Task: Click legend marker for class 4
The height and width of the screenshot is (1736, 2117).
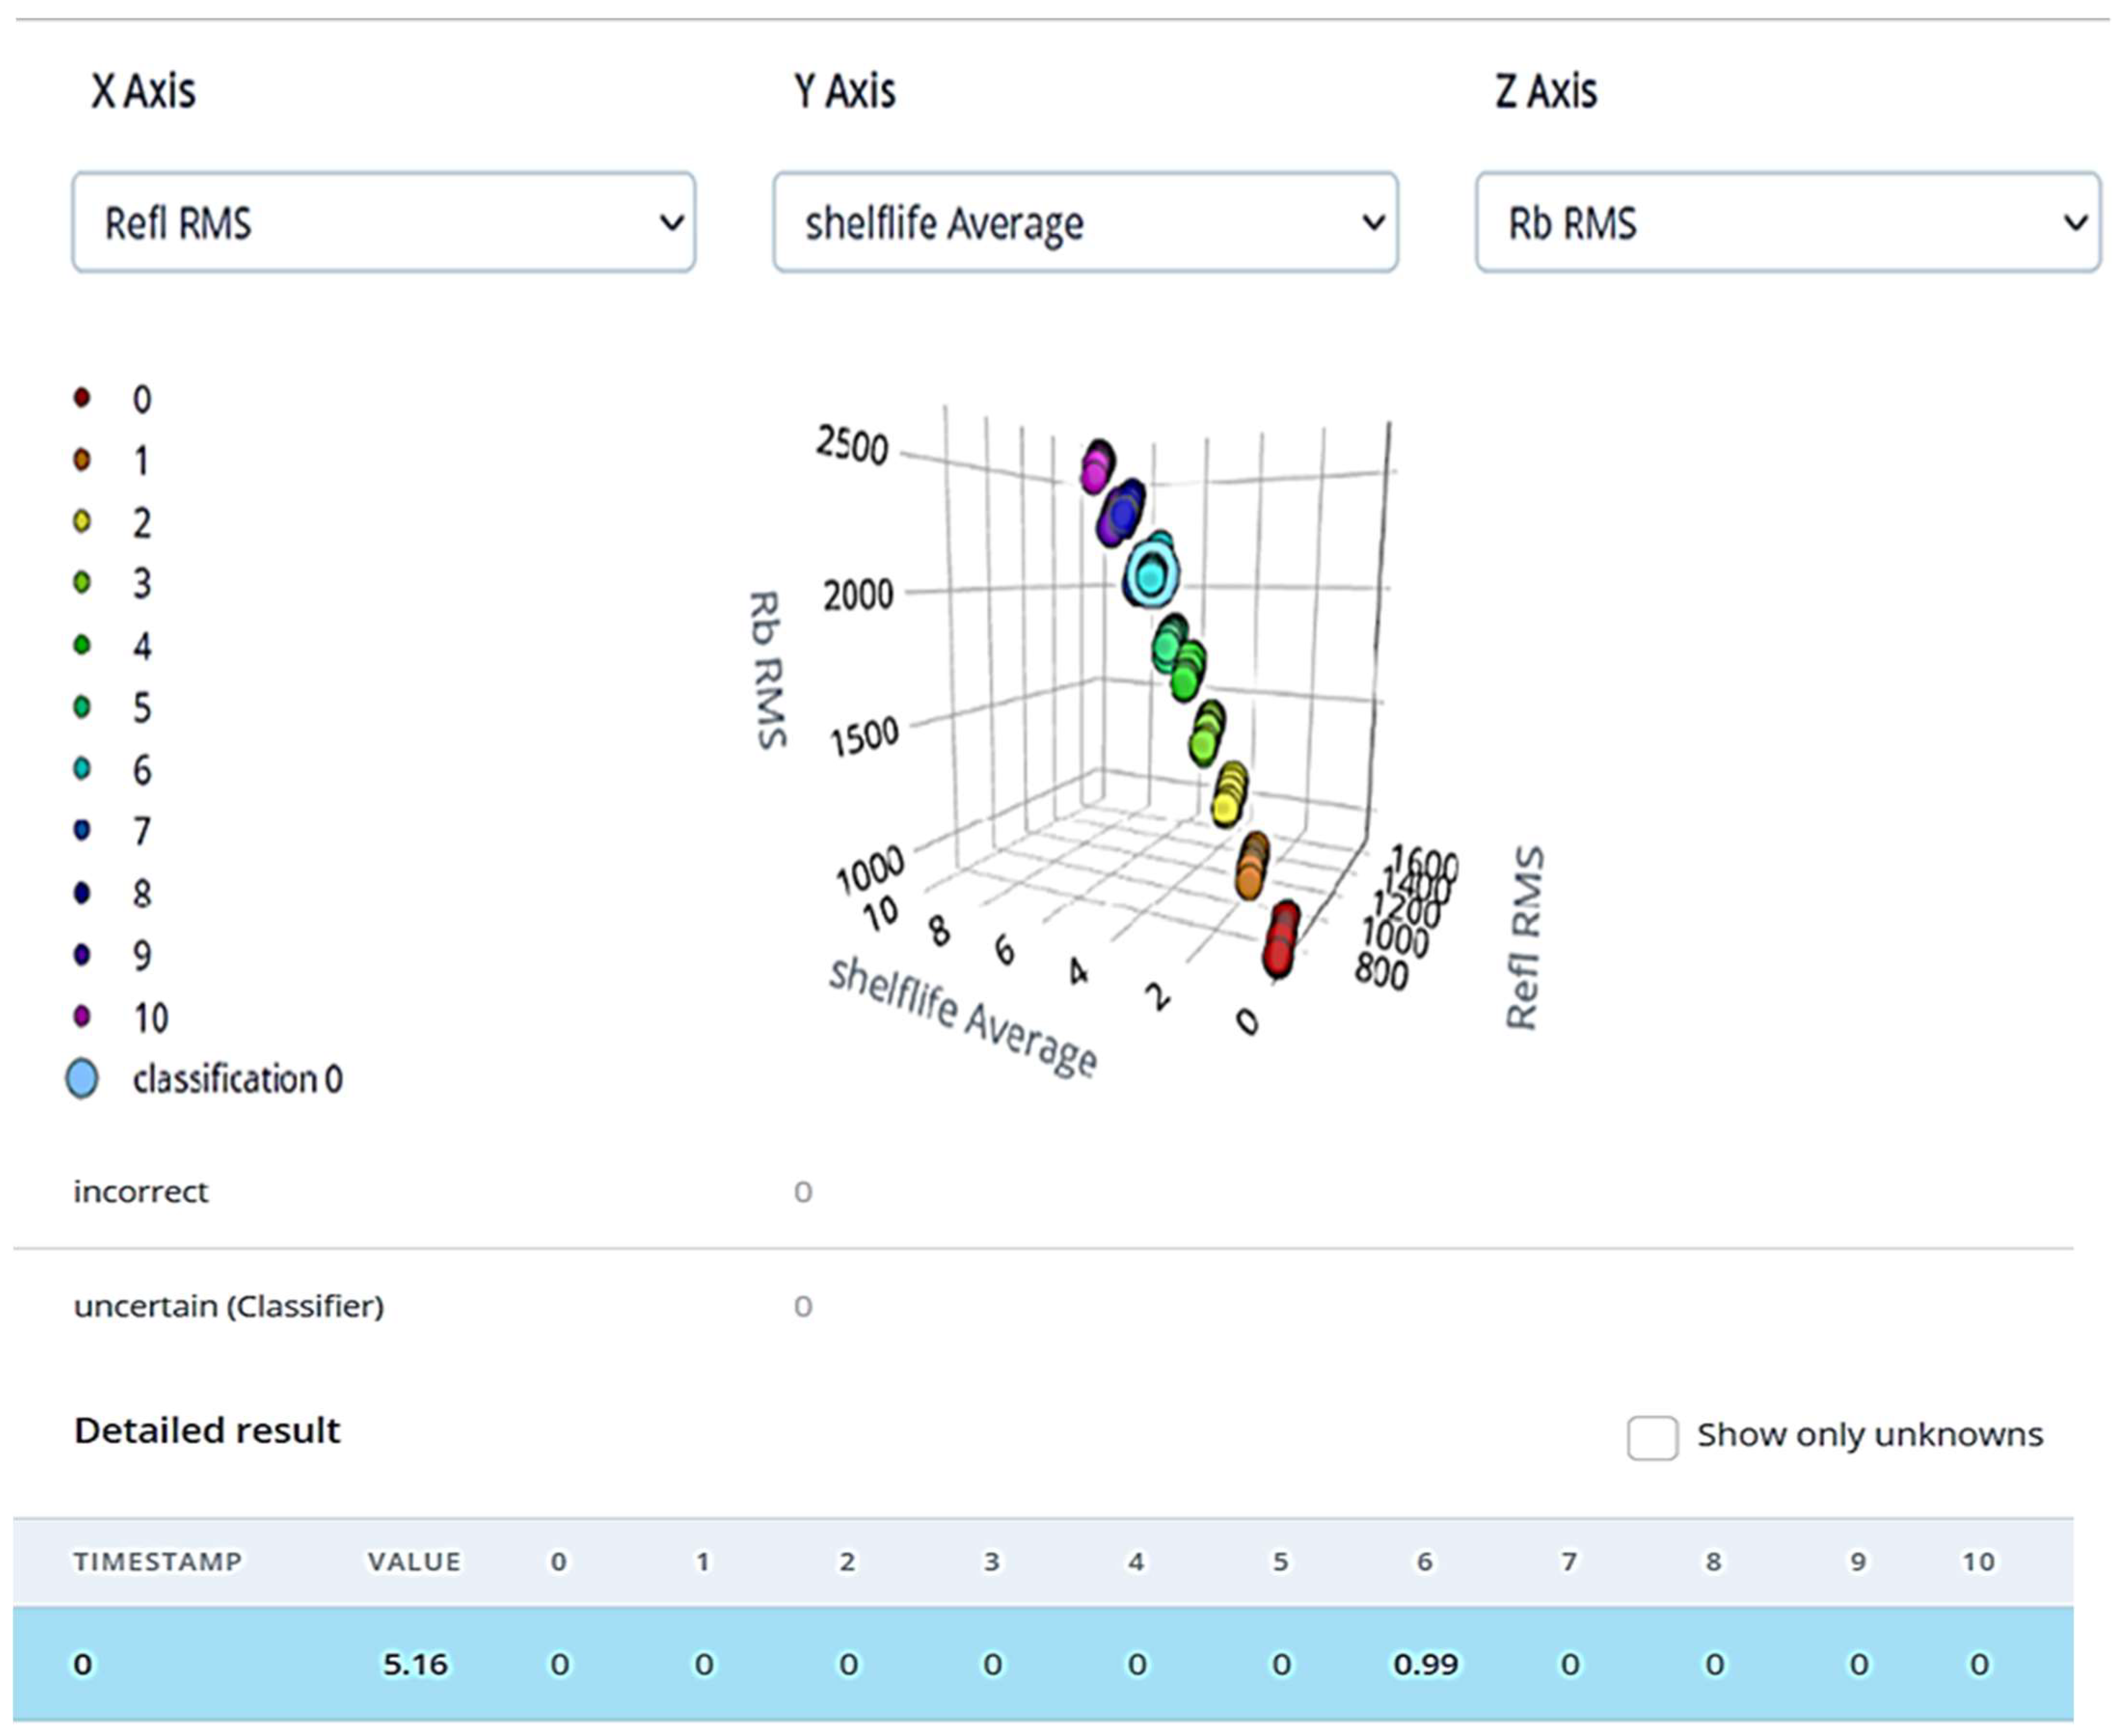Action: point(82,645)
